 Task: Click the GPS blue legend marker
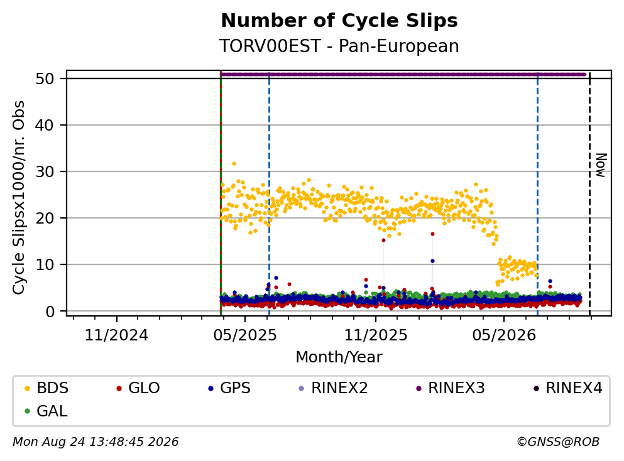pyautogui.click(x=211, y=388)
